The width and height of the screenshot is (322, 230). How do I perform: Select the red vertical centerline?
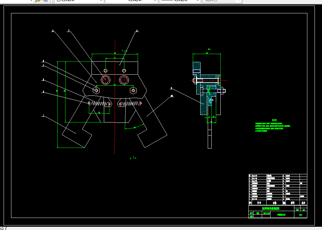coord(115,97)
